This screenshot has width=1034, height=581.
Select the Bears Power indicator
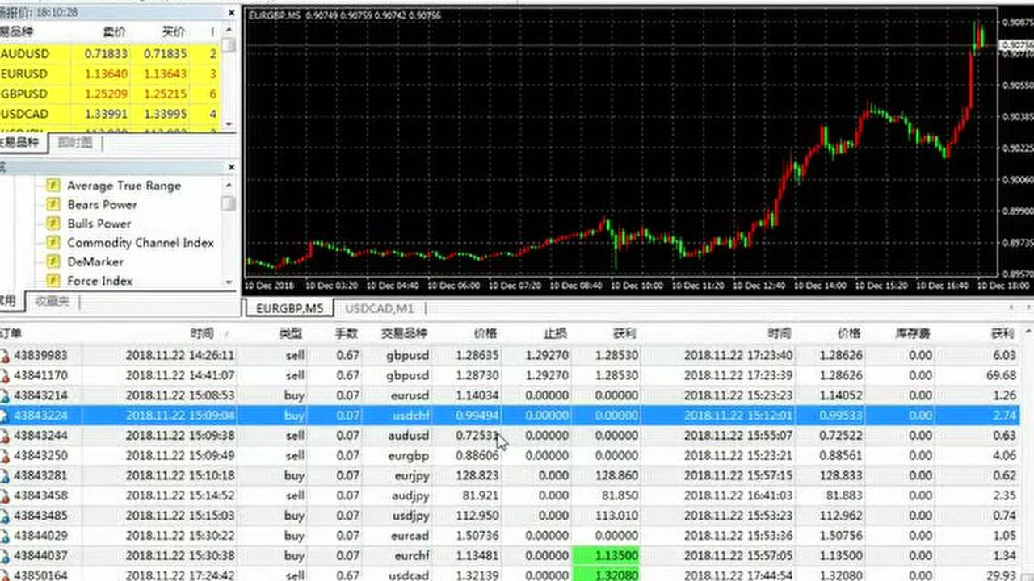[x=102, y=205]
